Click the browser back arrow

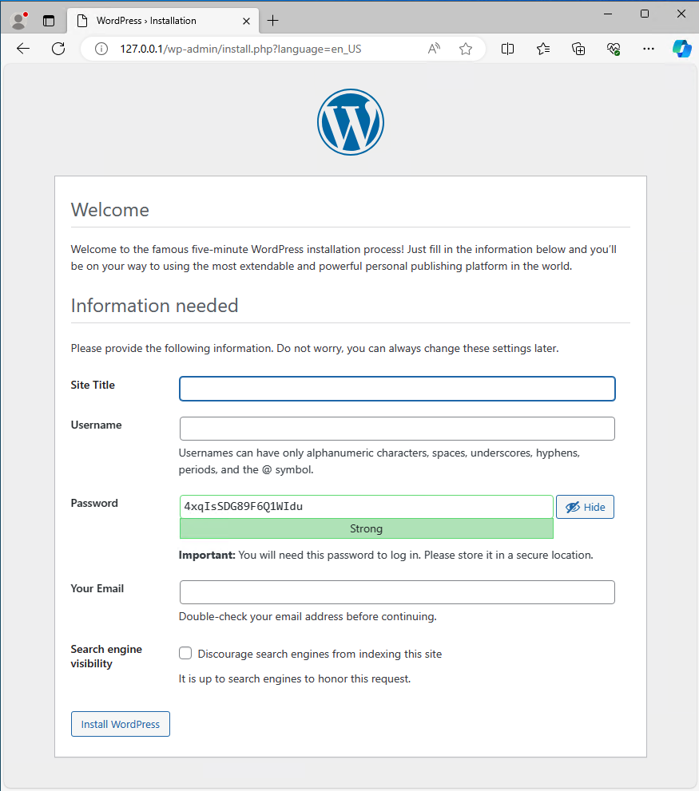23,49
